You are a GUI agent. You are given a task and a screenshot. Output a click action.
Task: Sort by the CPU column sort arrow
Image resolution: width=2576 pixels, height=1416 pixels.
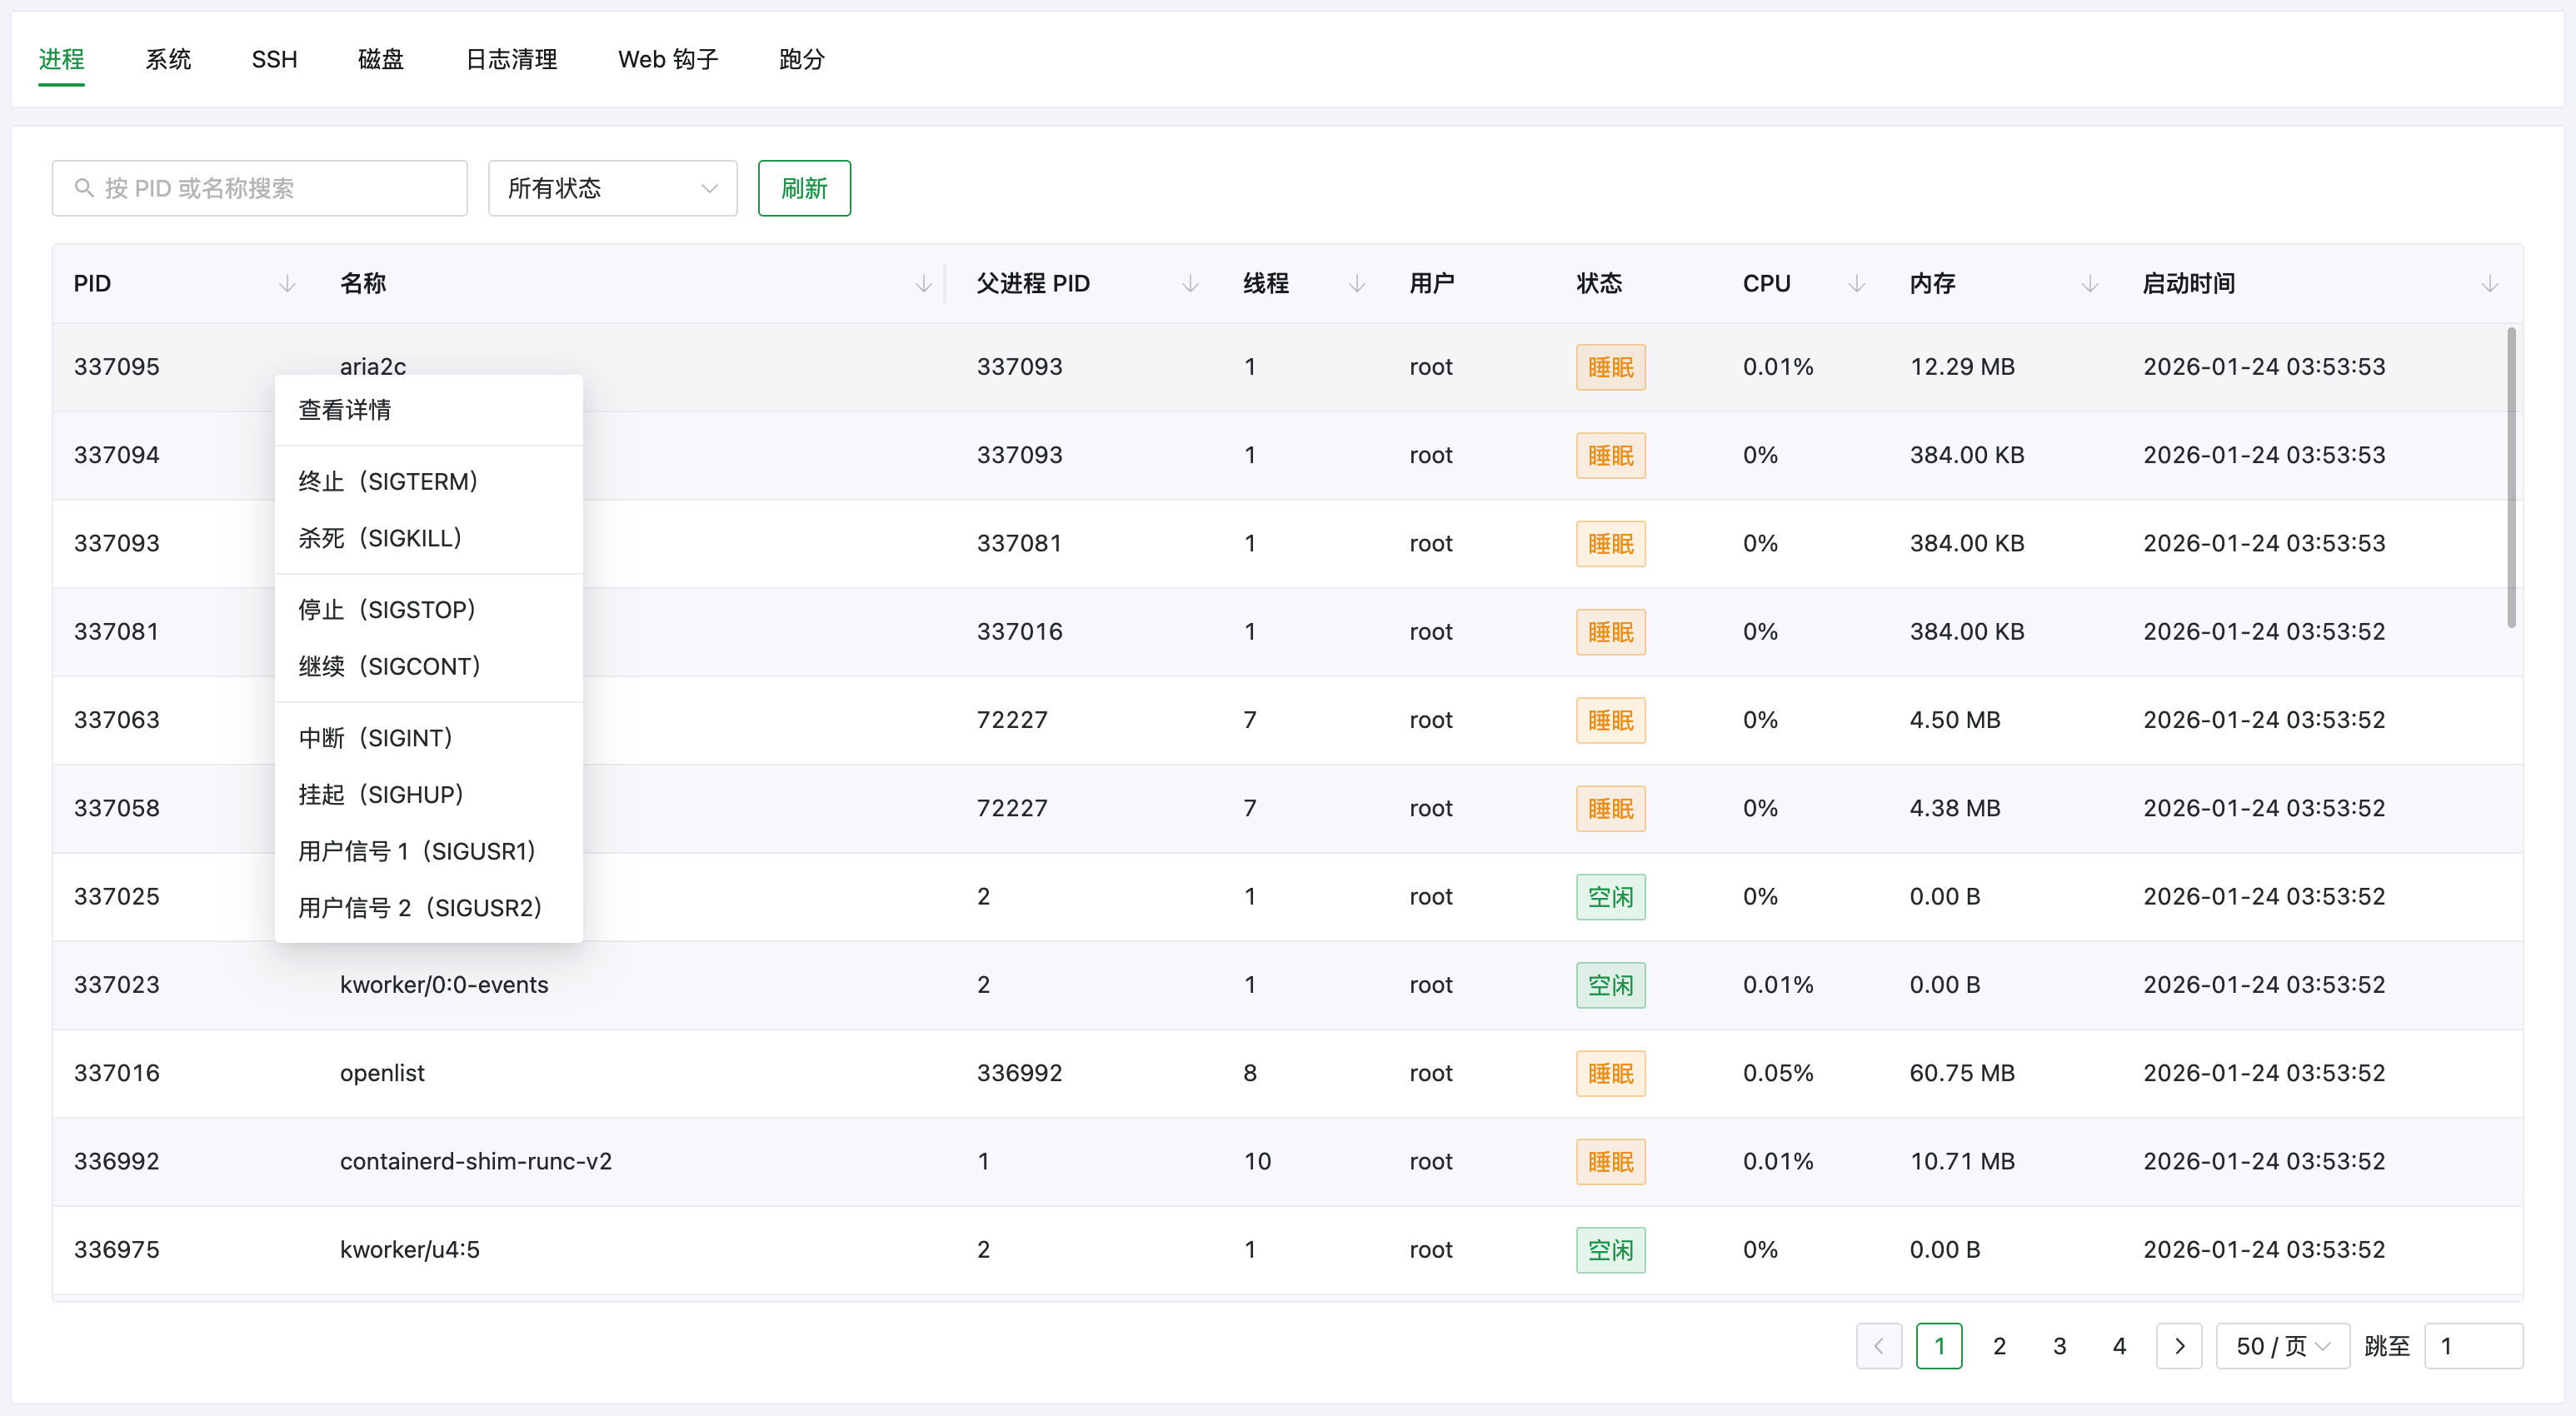tap(1855, 283)
